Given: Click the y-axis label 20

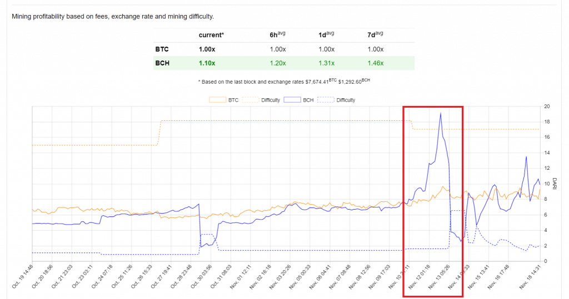Looking at the screenshot, I should [x=547, y=107].
